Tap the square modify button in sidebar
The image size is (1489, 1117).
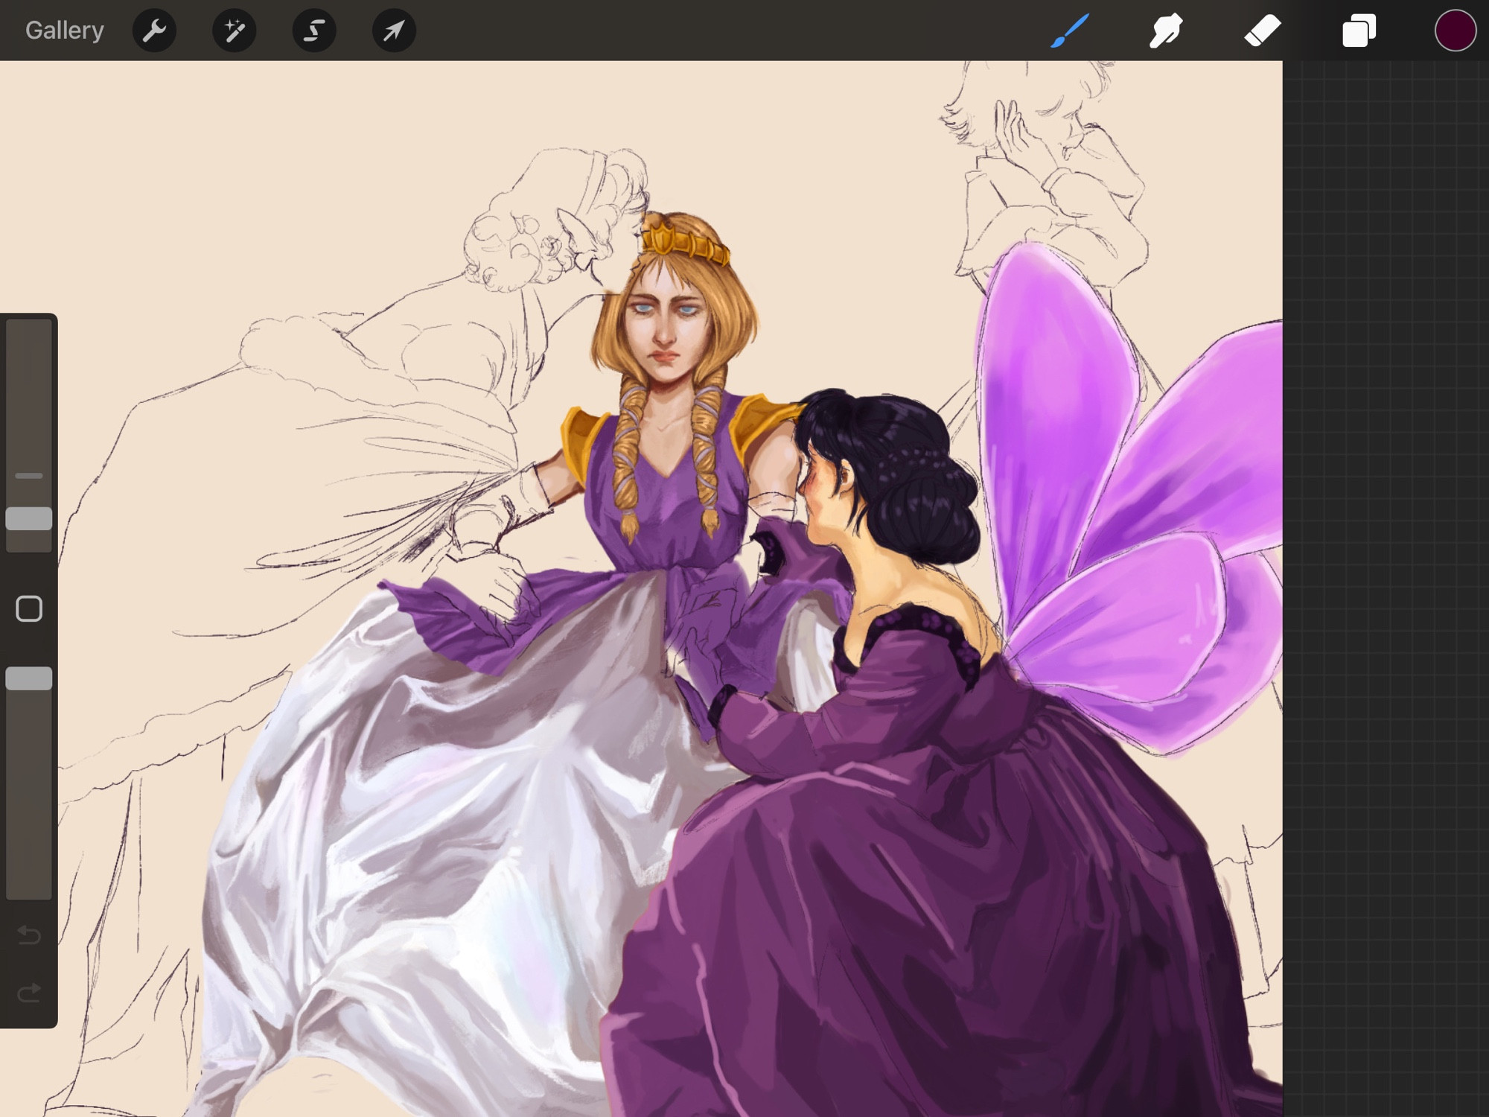(29, 608)
